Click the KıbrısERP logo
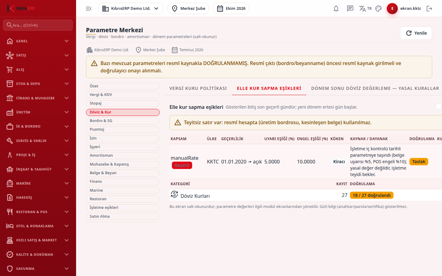 pyautogui.click(x=21, y=8)
